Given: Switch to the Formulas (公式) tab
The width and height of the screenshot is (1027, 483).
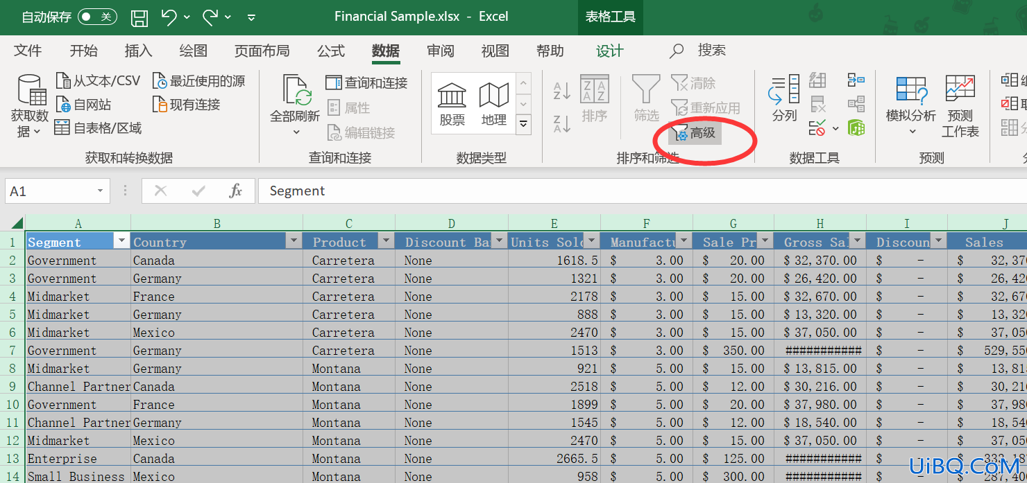Looking at the screenshot, I should click(331, 51).
